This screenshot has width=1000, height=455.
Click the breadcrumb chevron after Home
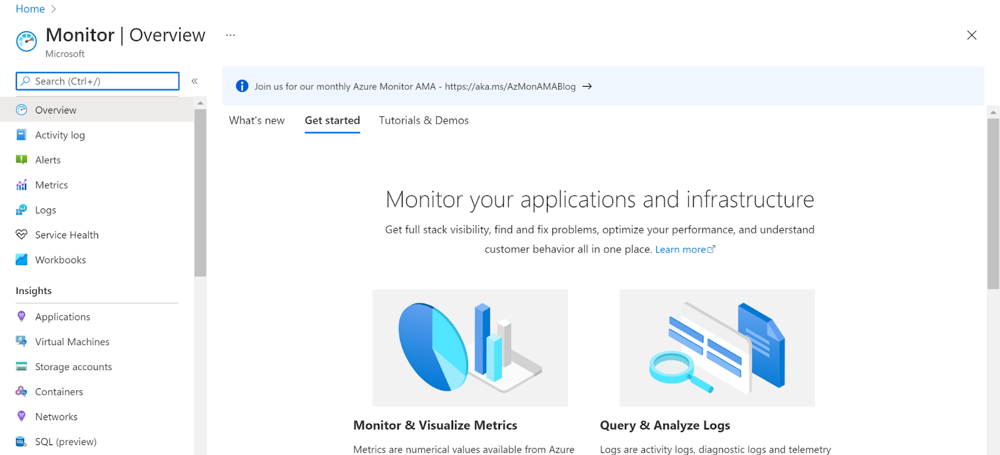(53, 9)
